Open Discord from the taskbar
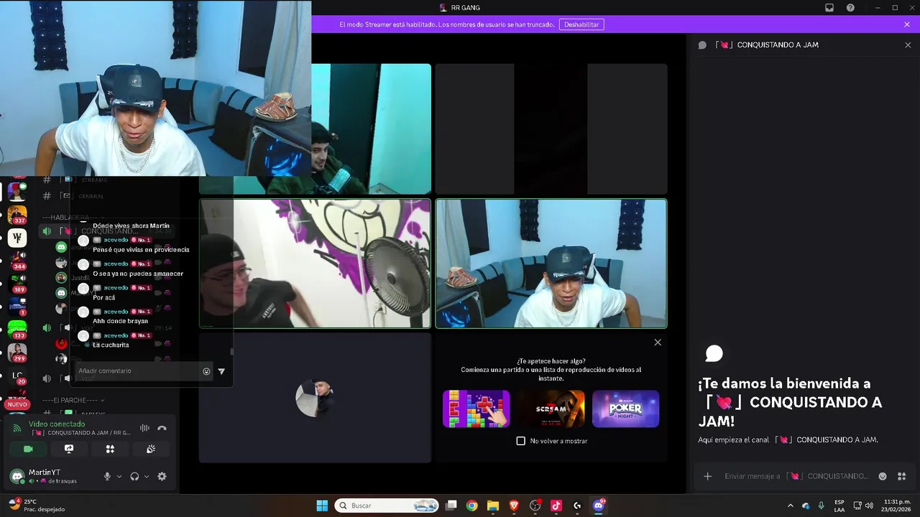Image resolution: width=920 pixels, height=517 pixels. [x=598, y=506]
